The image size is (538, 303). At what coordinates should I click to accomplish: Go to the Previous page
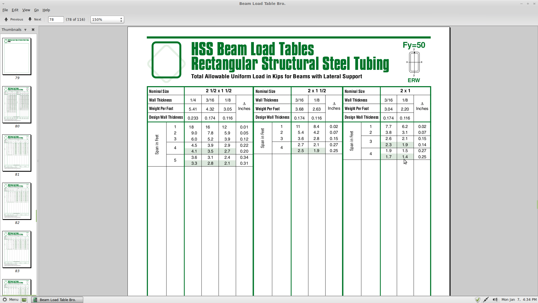[14, 19]
